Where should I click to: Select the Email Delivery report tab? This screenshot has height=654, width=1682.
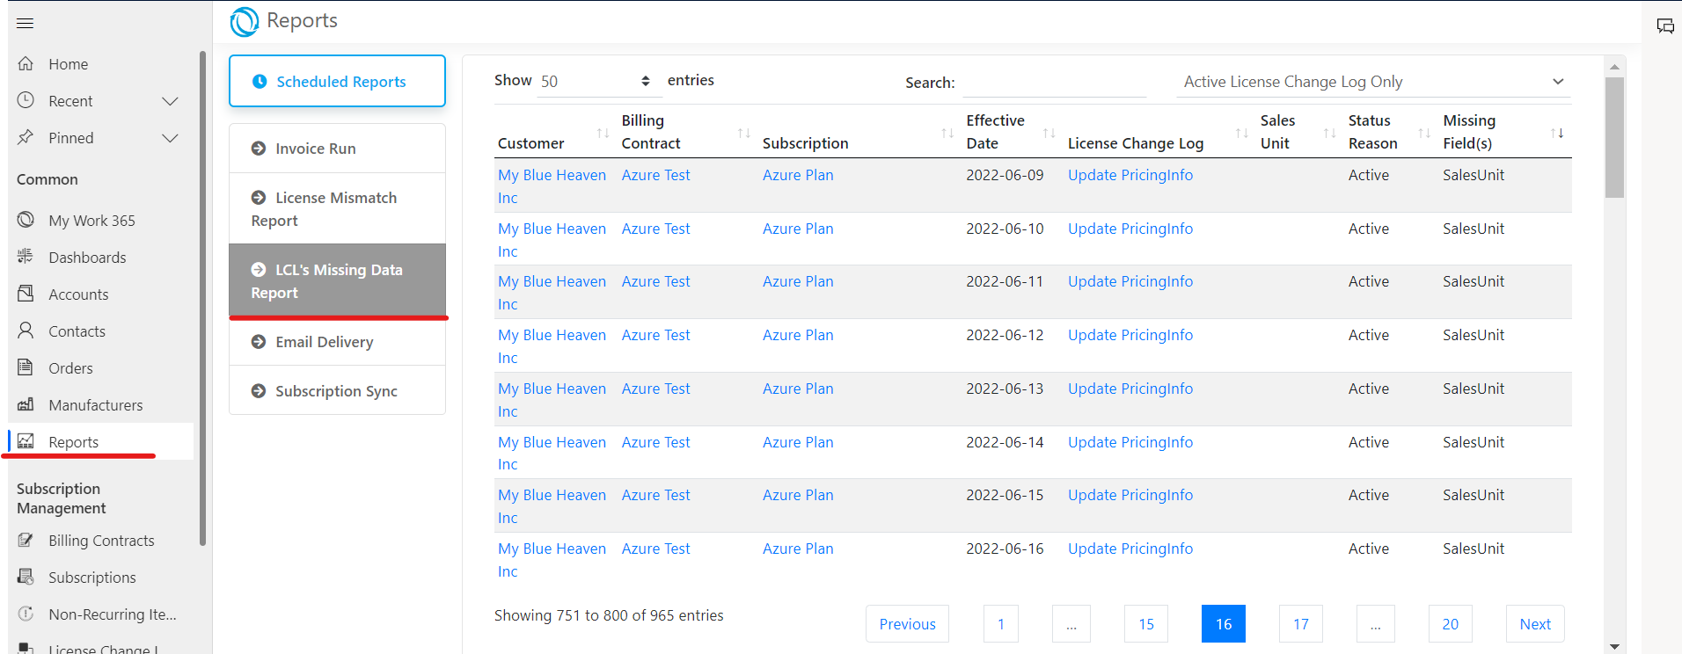(x=337, y=342)
